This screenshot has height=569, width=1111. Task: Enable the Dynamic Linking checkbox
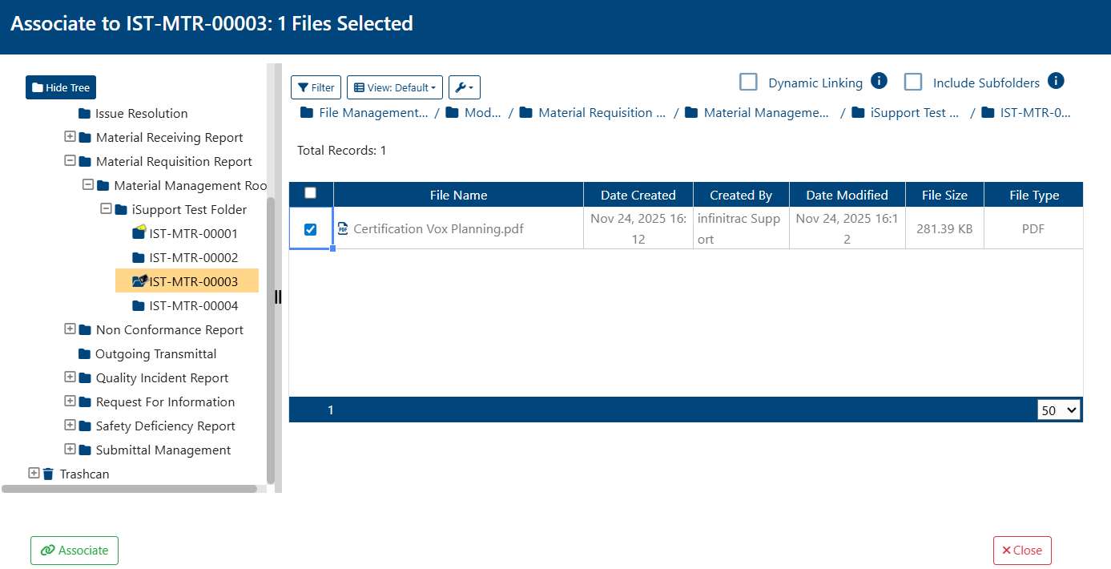click(x=748, y=82)
